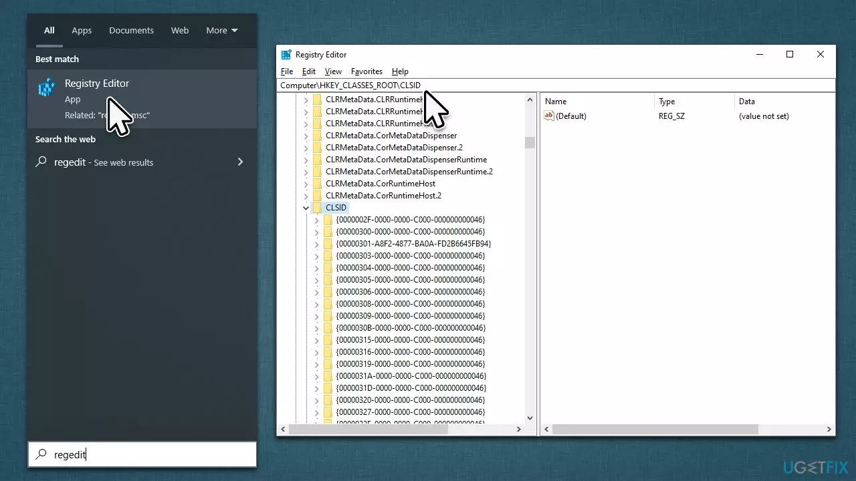
Task: Expand {00000300-0000-0000-C000-000000000046} key
Action: pos(316,232)
